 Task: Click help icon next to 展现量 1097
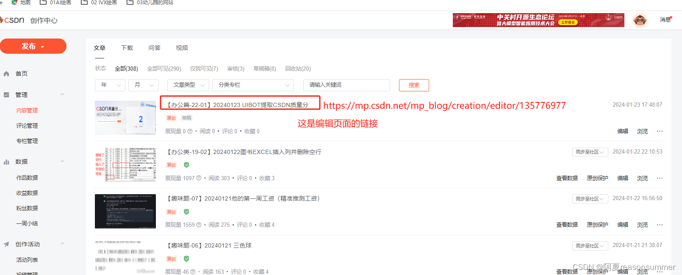pos(199,178)
